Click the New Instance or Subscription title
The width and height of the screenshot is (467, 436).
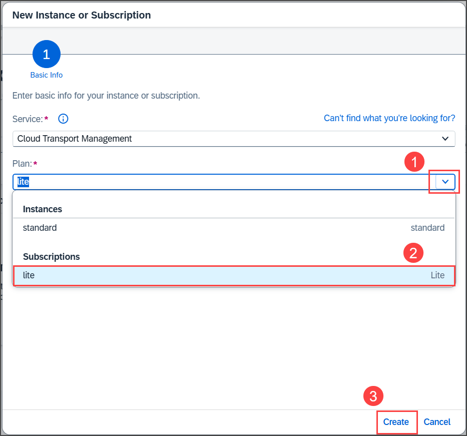[x=82, y=15]
